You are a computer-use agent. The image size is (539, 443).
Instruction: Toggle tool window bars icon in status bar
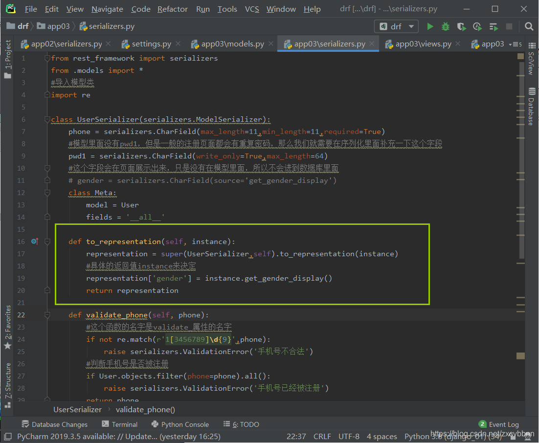tap(8, 437)
